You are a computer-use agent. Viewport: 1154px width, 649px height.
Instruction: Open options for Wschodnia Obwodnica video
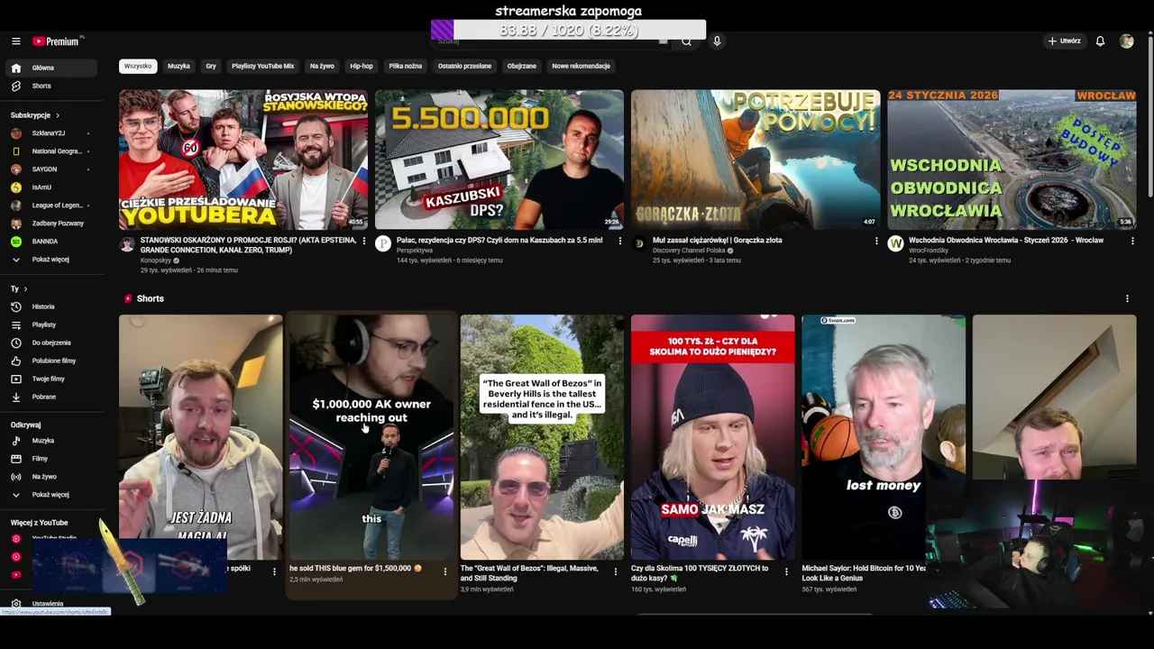pyautogui.click(x=1132, y=241)
